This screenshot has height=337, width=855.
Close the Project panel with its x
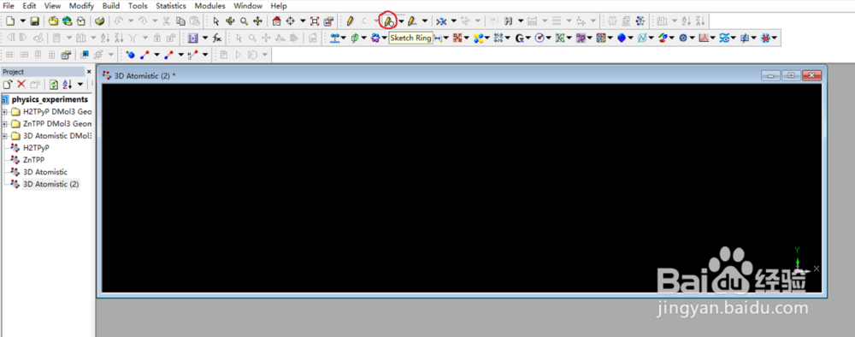89,72
